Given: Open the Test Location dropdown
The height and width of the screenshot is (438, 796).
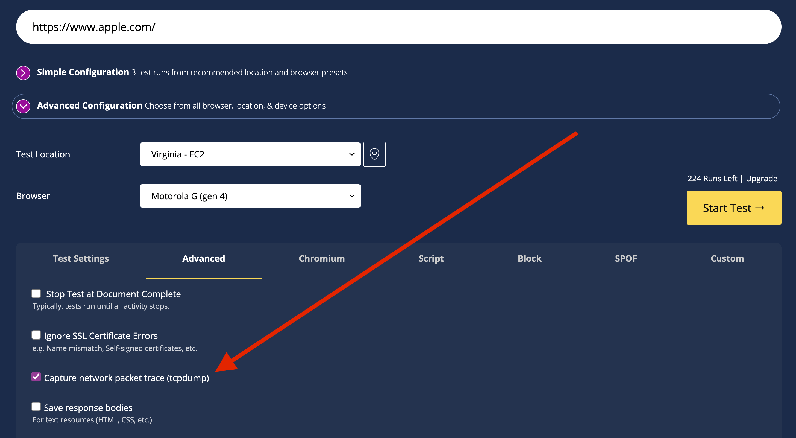Looking at the screenshot, I should click(250, 154).
